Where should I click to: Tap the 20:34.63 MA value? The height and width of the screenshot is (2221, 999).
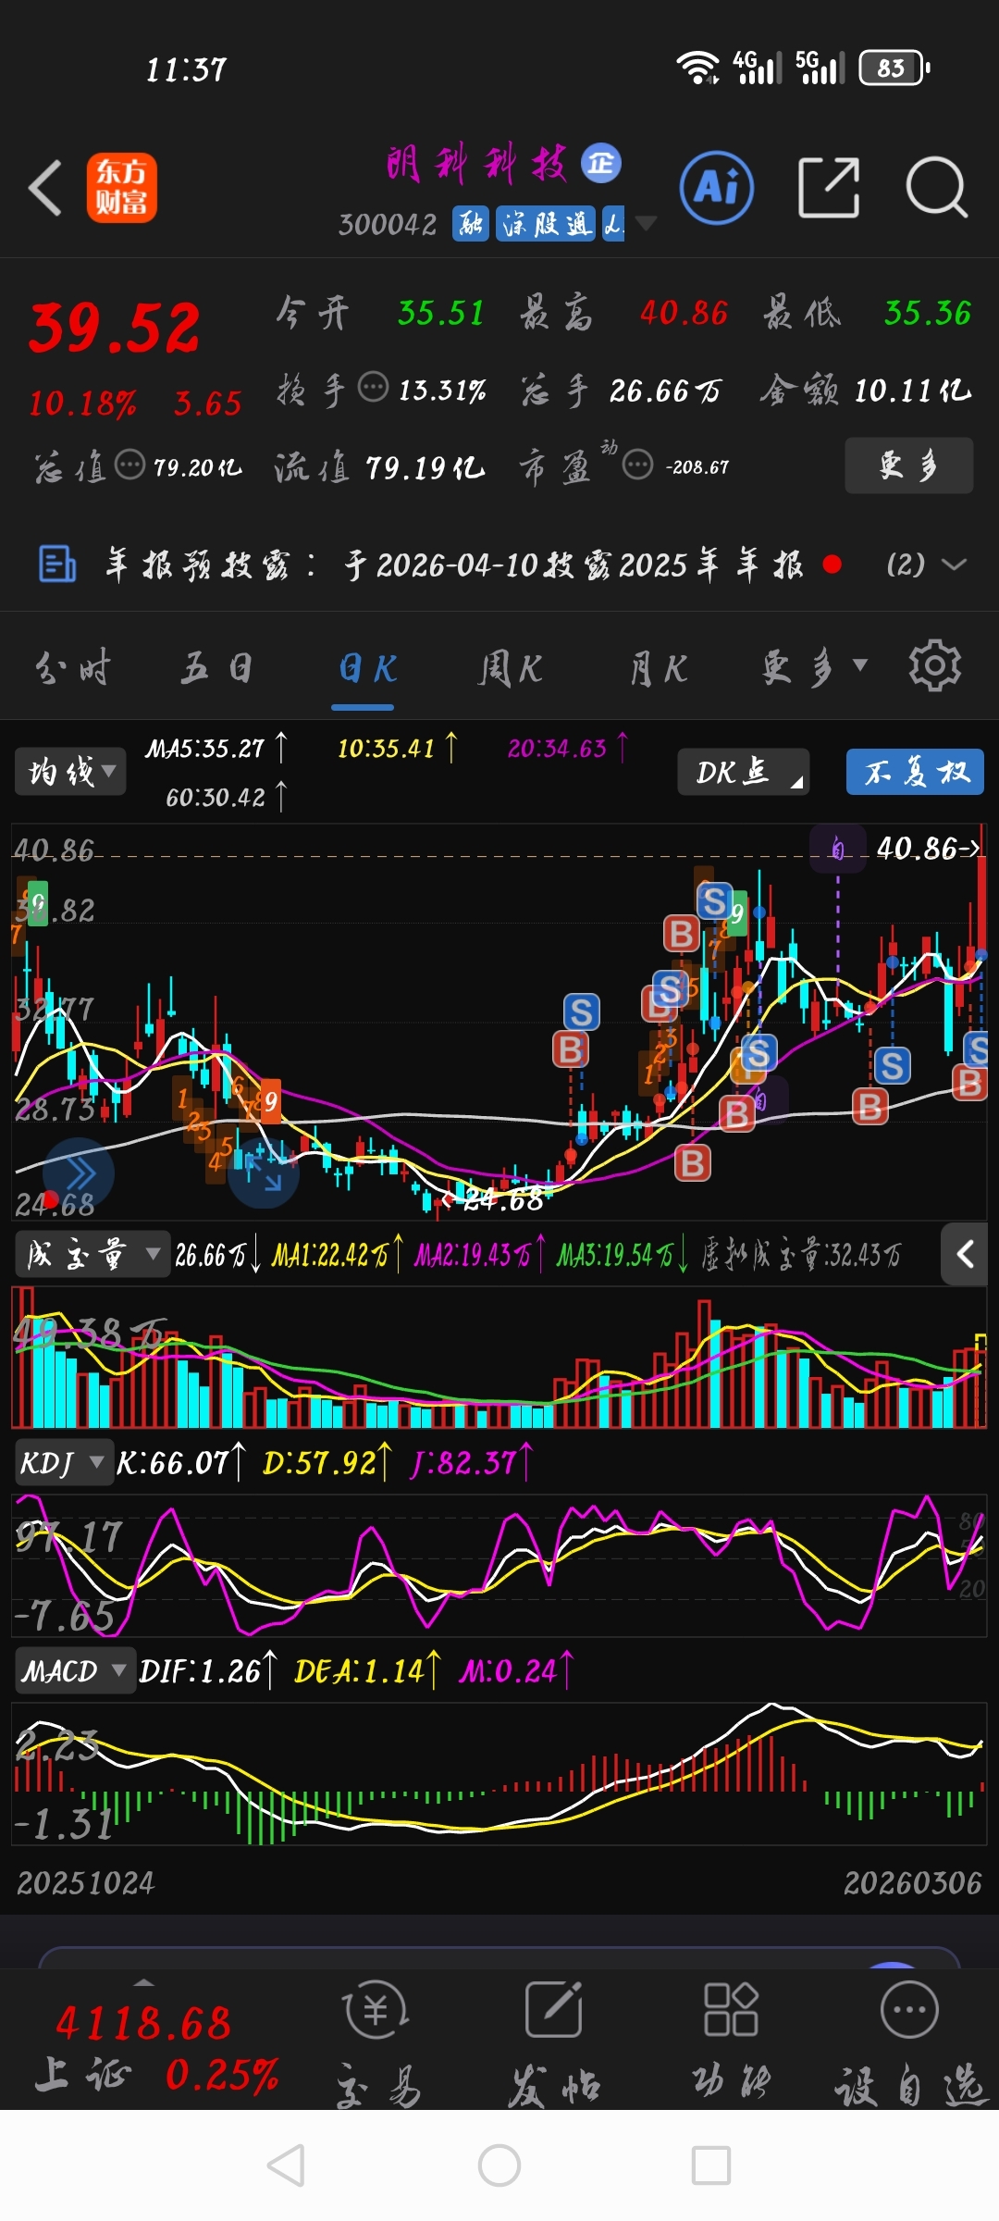[x=567, y=748]
